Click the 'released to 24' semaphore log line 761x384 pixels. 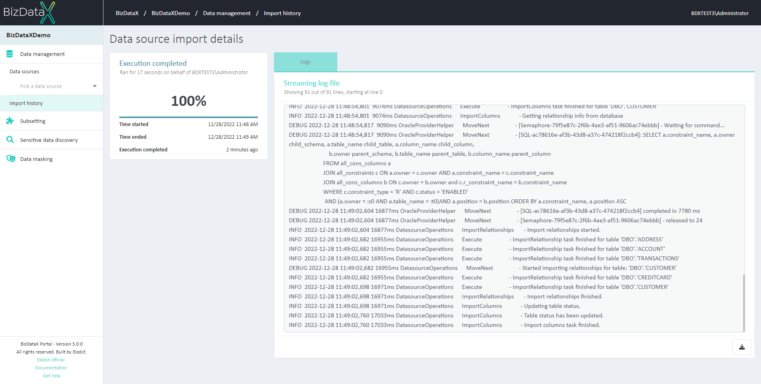pyautogui.click(x=495, y=220)
